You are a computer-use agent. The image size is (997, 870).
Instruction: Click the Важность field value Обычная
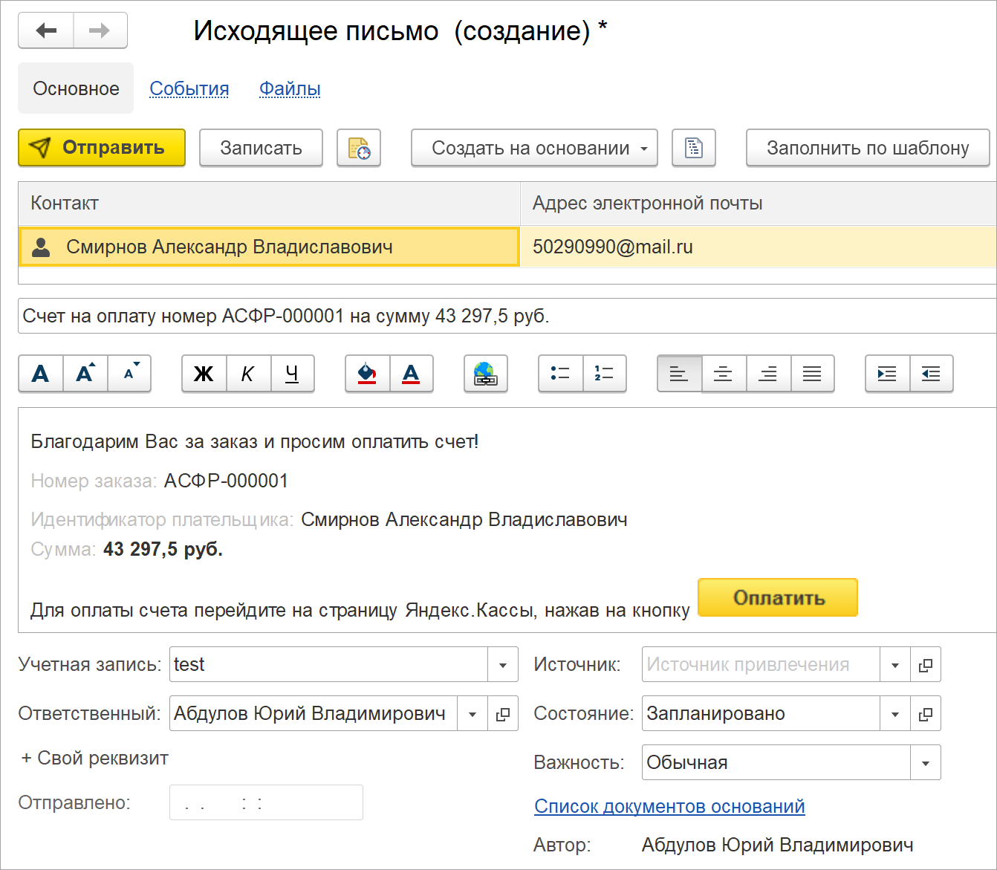(x=776, y=763)
